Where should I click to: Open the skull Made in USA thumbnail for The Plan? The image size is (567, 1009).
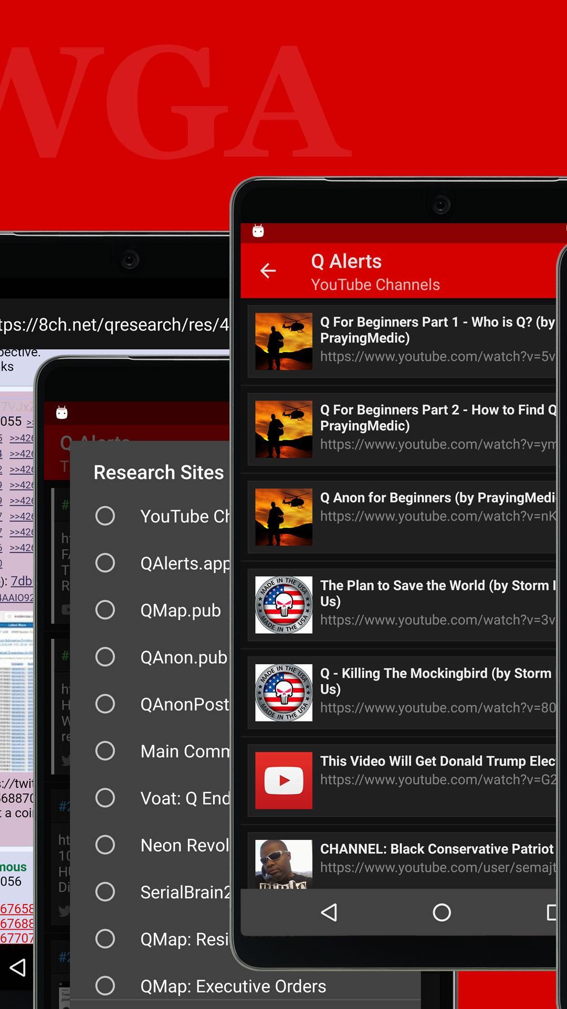[283, 605]
